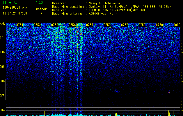Click the 0758 time marker
This screenshot has width=183, height=116.
pos(142,25)
